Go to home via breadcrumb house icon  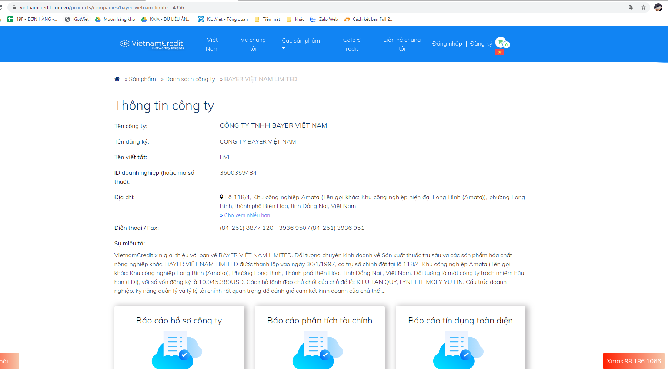click(117, 79)
